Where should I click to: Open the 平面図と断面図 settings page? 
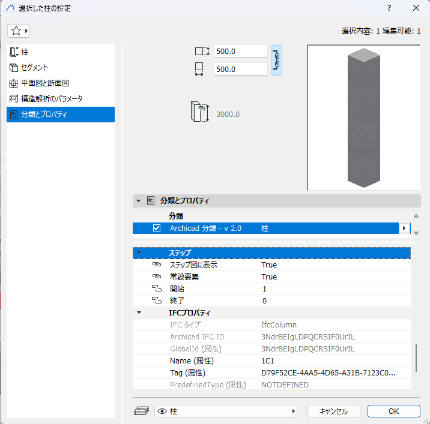(x=49, y=83)
